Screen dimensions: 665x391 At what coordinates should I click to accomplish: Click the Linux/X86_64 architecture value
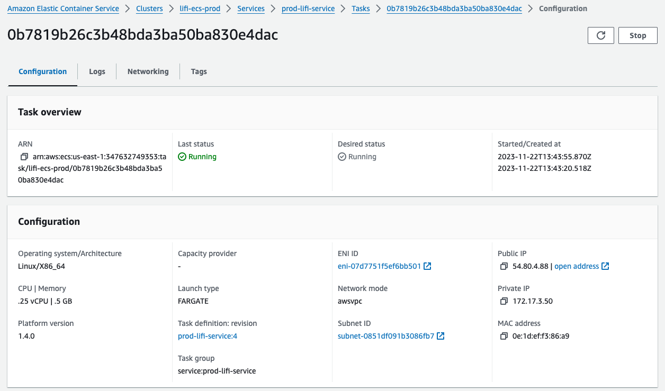(41, 266)
